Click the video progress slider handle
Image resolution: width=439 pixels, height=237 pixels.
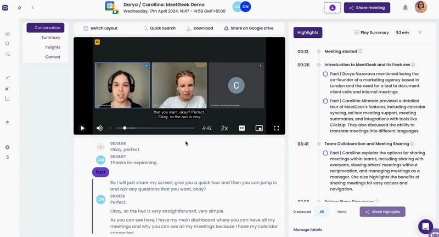pyautogui.click(x=125, y=128)
